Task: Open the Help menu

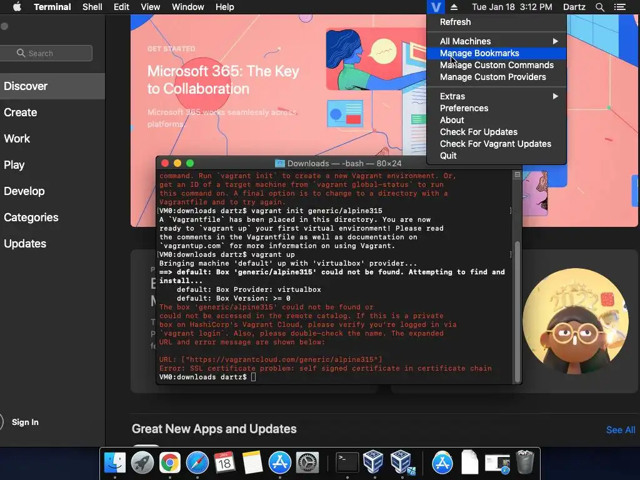Action: (x=224, y=7)
